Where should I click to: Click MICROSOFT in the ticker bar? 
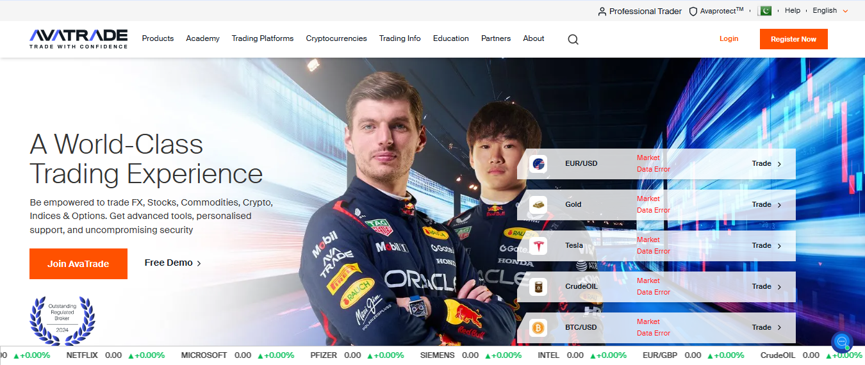coord(204,355)
